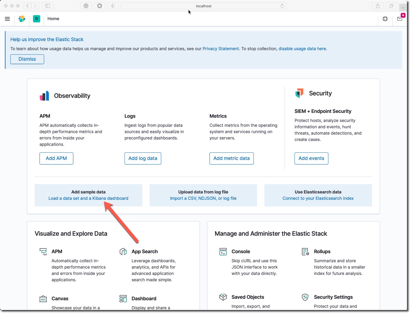Open the newsfeed mail icon

coord(400,19)
